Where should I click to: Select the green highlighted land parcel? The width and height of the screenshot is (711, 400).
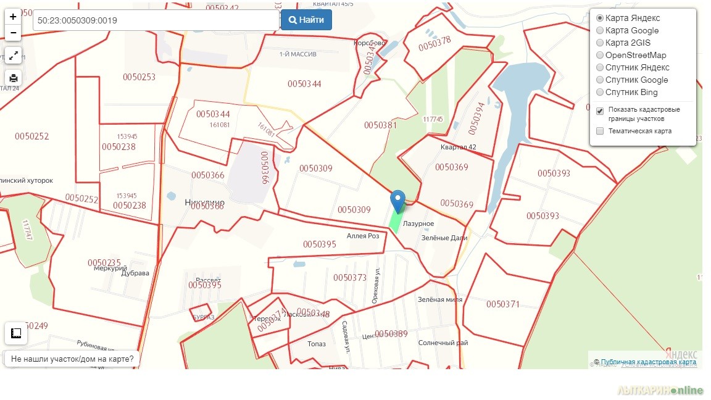(x=396, y=220)
